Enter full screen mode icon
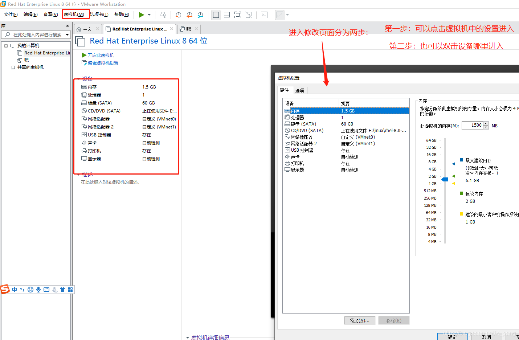This screenshot has width=519, height=340. (x=238, y=15)
